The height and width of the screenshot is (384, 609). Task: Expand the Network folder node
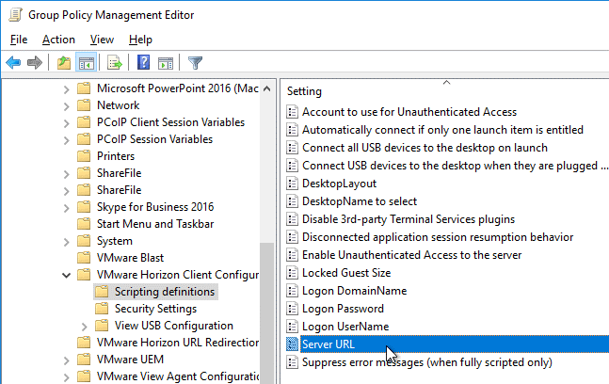point(67,106)
